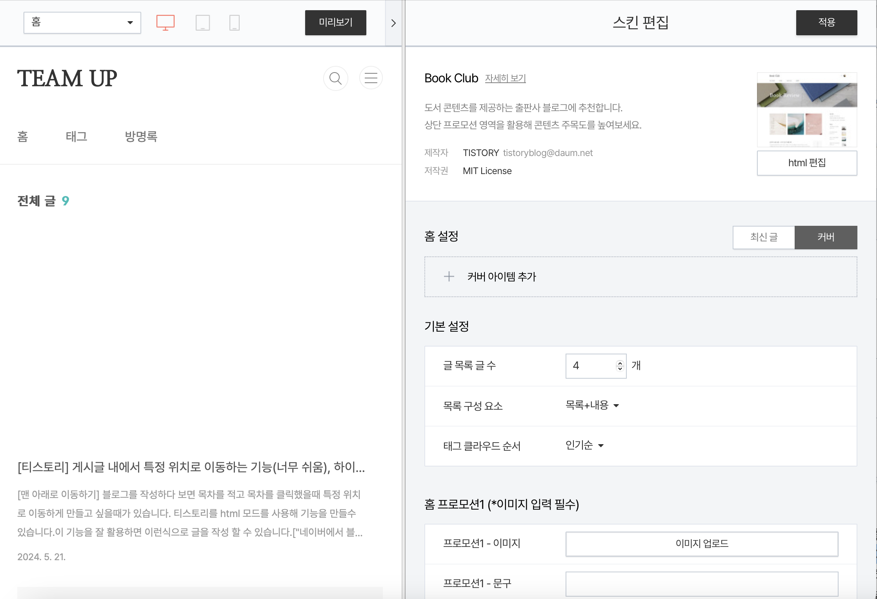This screenshot has height=599, width=877.
Task: Open 방명록 menu in blog preview
Action: pos(141,136)
